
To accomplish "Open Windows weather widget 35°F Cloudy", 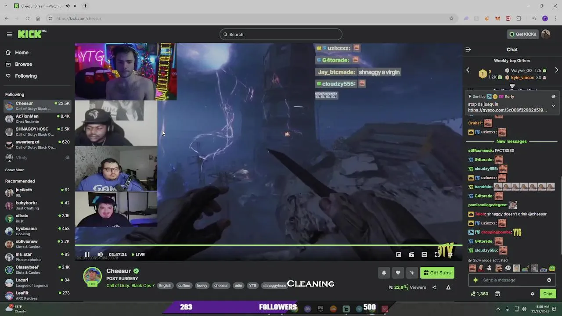I will click(16, 309).
